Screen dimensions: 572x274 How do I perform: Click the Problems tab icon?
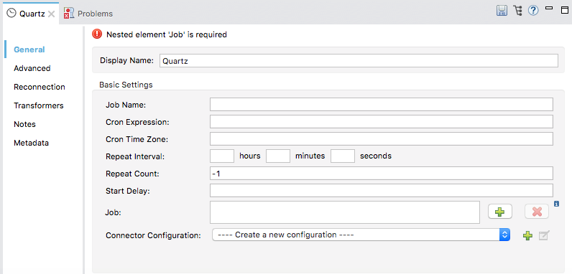click(x=68, y=14)
